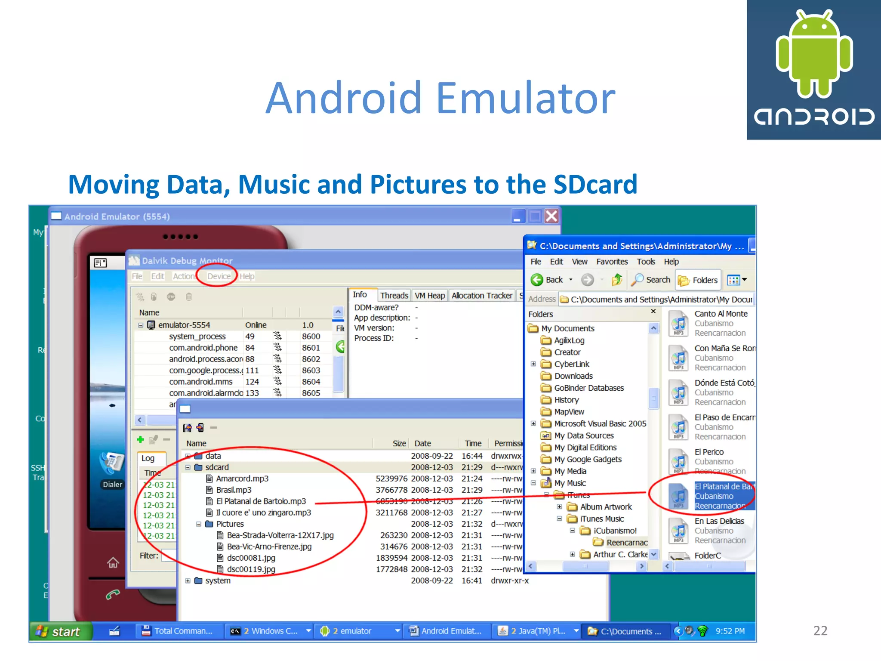The image size is (881, 661).
Task: Open Total Commander taskbar button
Action: pos(179,631)
